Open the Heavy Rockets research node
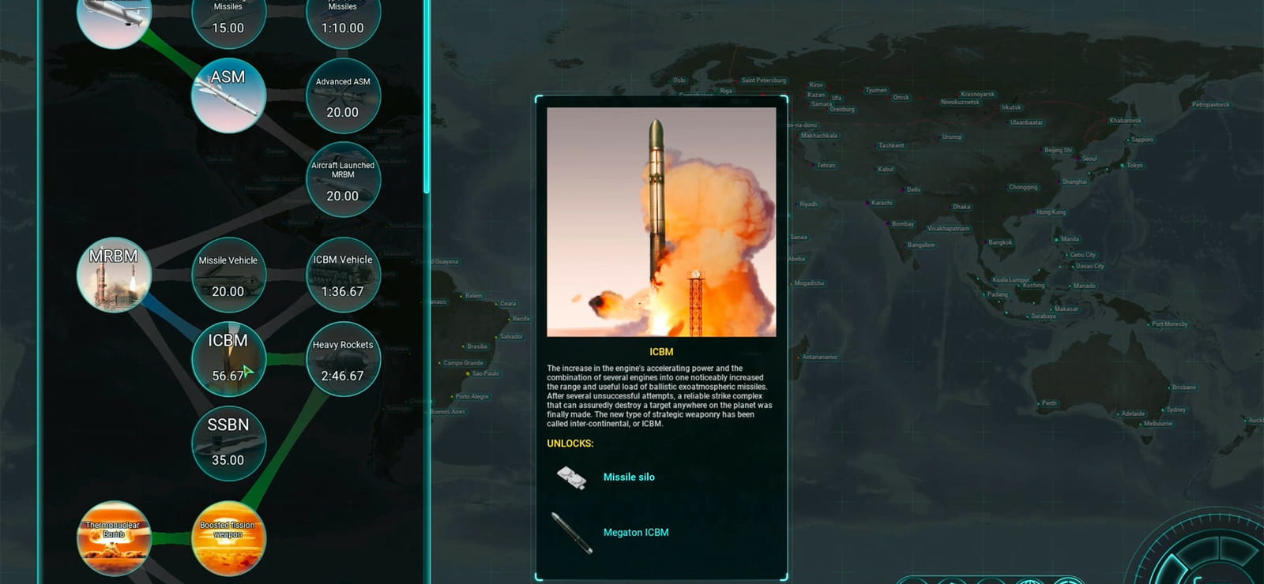The image size is (1264, 584). (343, 359)
